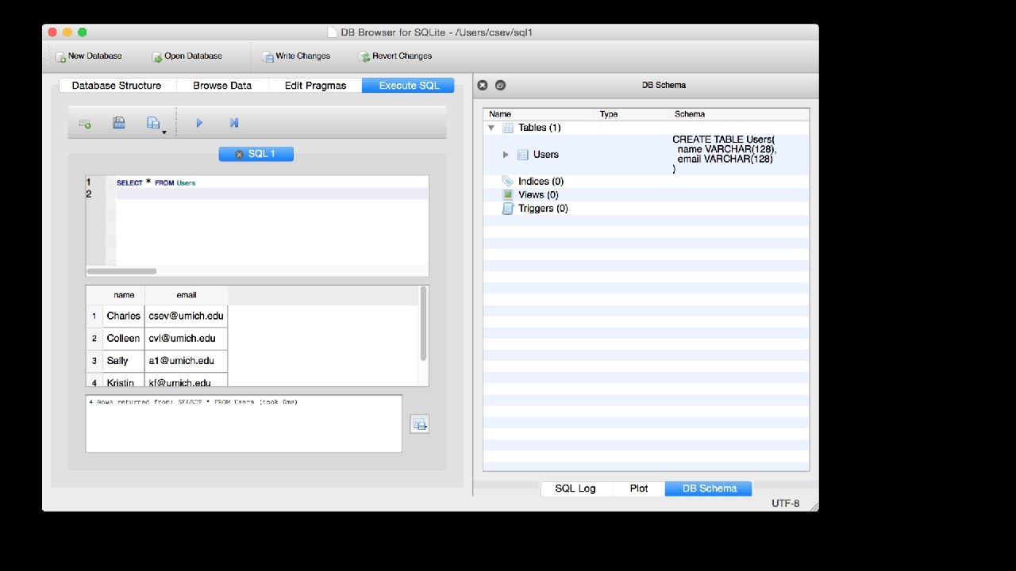The height and width of the screenshot is (571, 1016).
Task: Click Open Database in the toolbar
Action: [x=187, y=56]
